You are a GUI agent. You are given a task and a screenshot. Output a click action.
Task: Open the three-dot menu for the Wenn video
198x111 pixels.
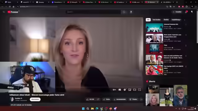pos(186,35)
